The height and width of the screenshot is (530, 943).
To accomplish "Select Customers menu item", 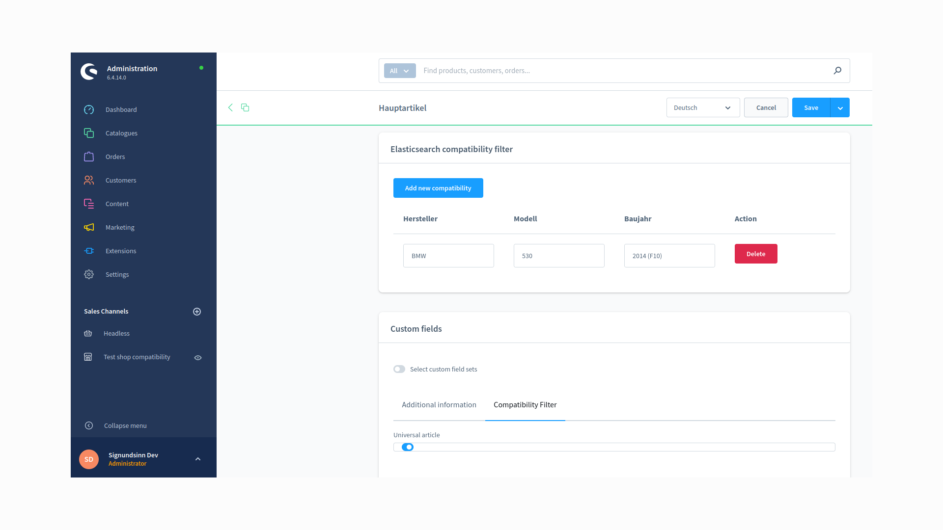I will (x=121, y=180).
